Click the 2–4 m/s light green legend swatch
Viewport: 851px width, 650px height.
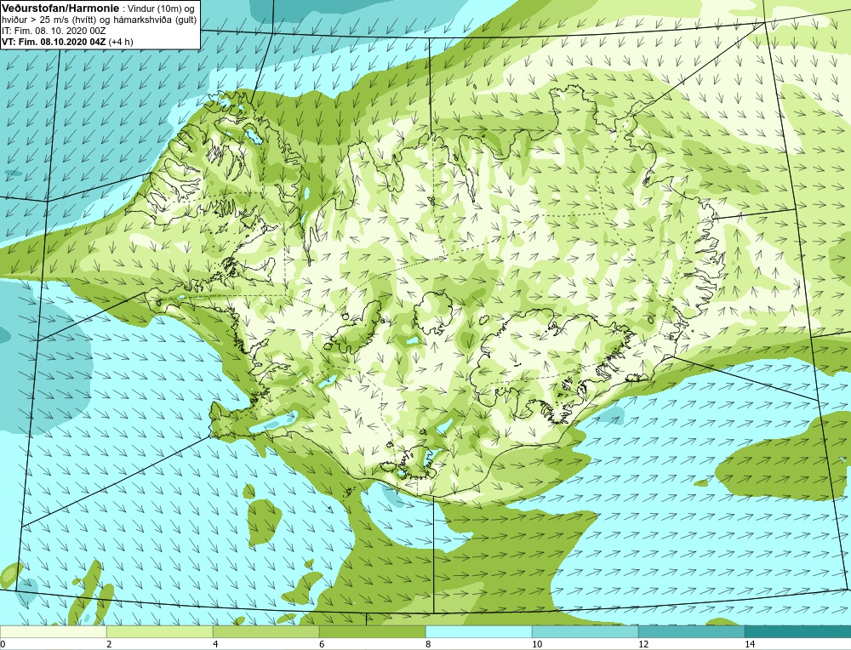(160, 631)
